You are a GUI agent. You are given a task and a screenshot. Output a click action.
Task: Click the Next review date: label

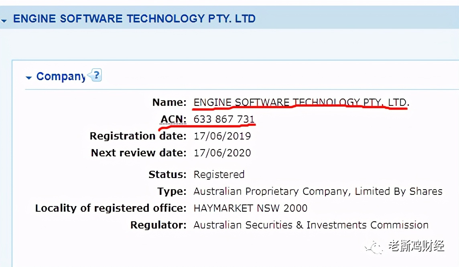click(138, 153)
